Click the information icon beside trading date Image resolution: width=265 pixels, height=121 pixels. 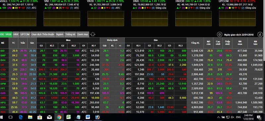tap(260, 35)
